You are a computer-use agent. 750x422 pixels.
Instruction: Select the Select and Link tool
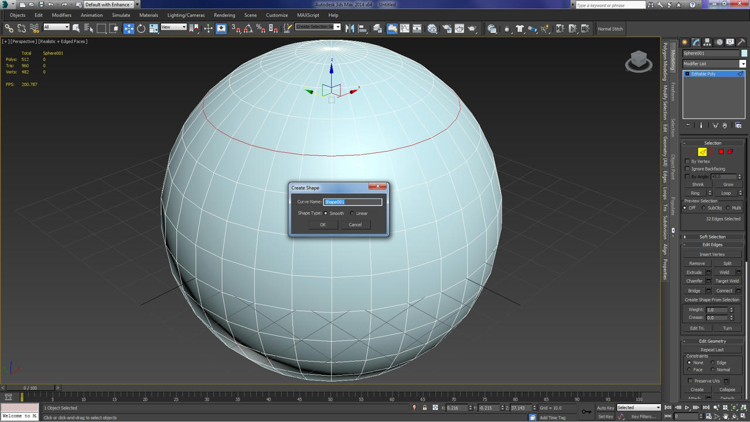[x=9, y=28]
